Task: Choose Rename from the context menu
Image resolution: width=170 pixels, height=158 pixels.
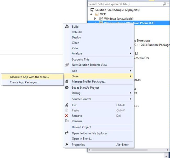Action: click(99, 121)
